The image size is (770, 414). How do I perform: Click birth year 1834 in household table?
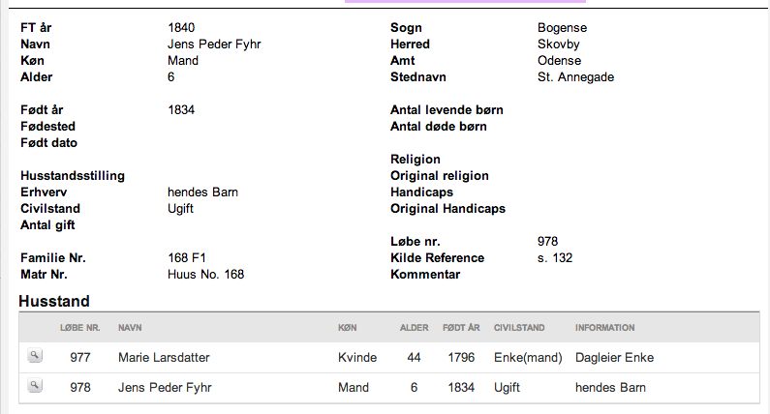pos(461,388)
